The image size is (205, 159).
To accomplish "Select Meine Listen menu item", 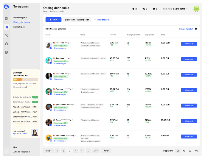I will coord(19,27).
